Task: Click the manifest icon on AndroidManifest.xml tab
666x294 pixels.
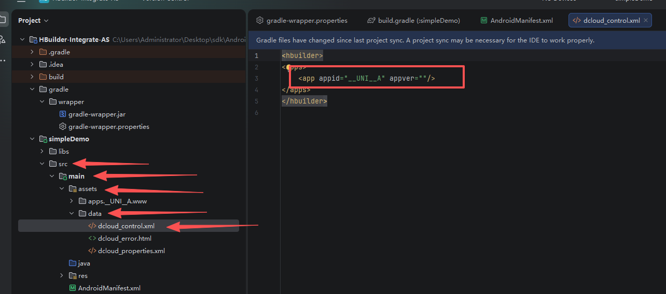Action: point(484,21)
